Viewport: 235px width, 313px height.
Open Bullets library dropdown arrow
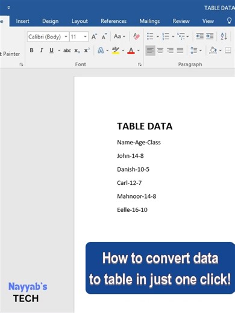click(158, 37)
